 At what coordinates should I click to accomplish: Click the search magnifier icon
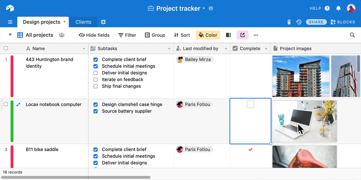tap(352, 35)
